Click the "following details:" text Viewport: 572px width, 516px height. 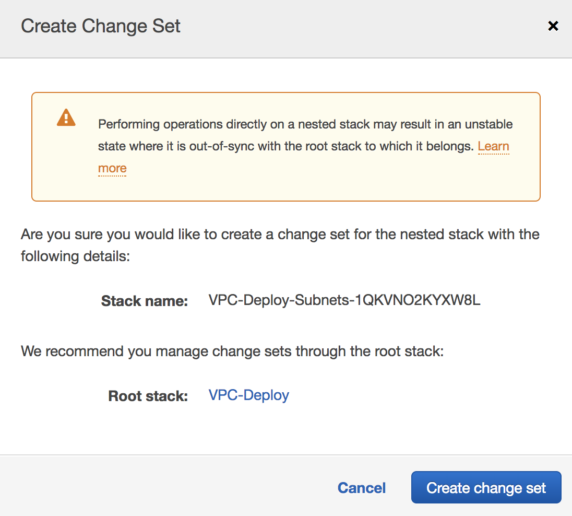pos(75,257)
